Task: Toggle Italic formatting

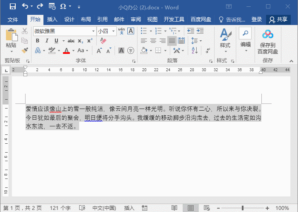Action: pyautogui.click(x=47, y=41)
